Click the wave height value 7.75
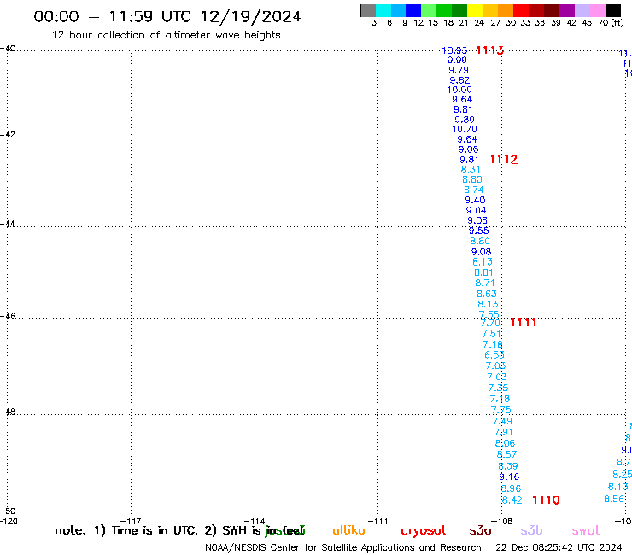 coord(501,411)
